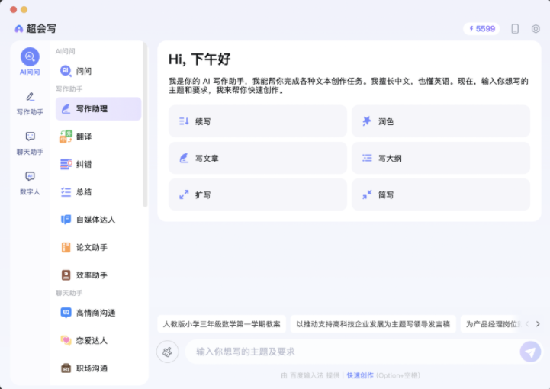Click the 扩写 card
The width and height of the screenshot is (550, 389).
pos(258,194)
